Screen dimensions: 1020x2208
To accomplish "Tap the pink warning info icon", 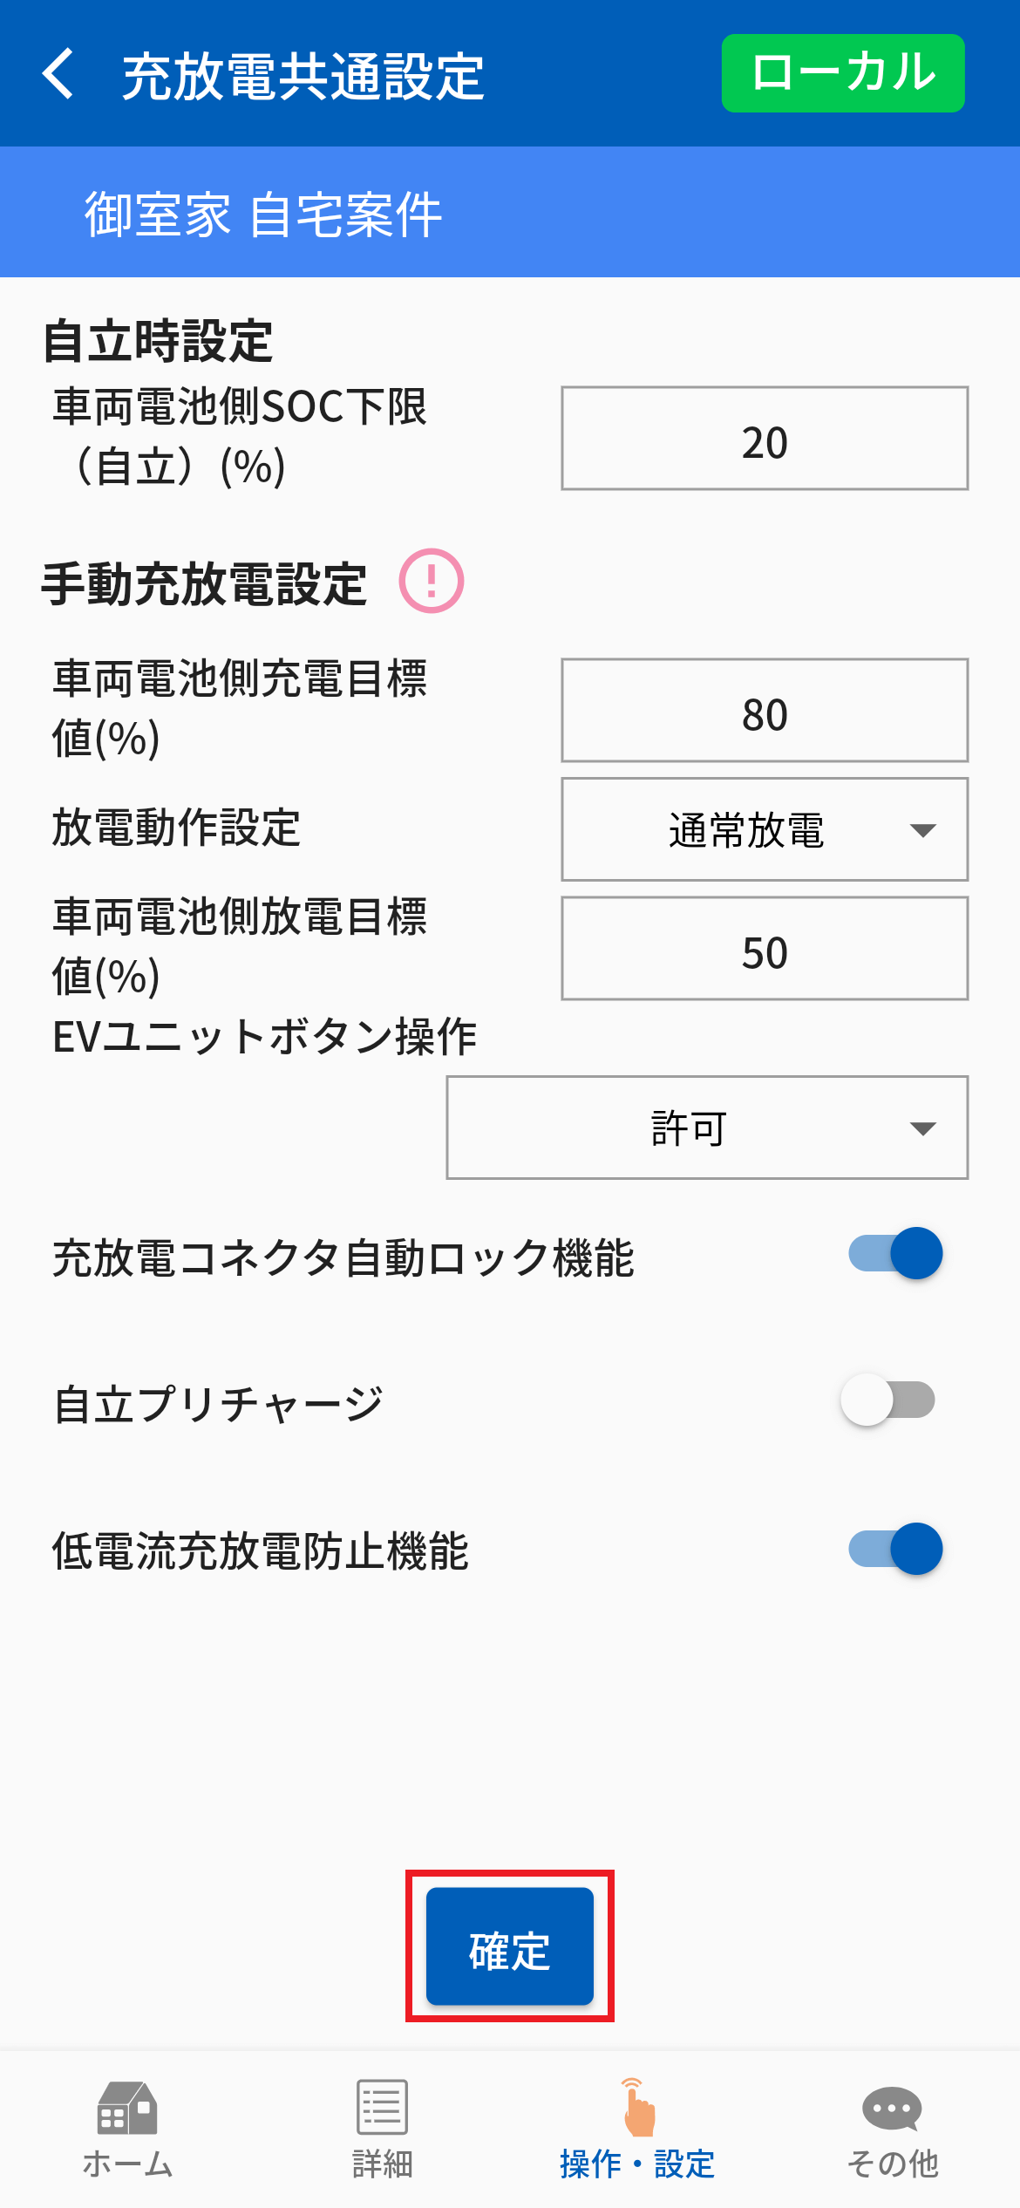I will [432, 581].
